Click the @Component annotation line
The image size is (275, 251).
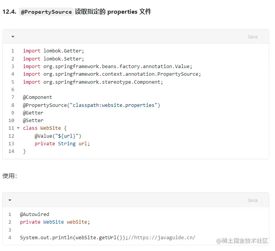point(38,97)
